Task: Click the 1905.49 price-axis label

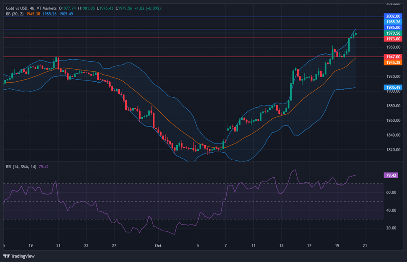Action: tap(393, 88)
